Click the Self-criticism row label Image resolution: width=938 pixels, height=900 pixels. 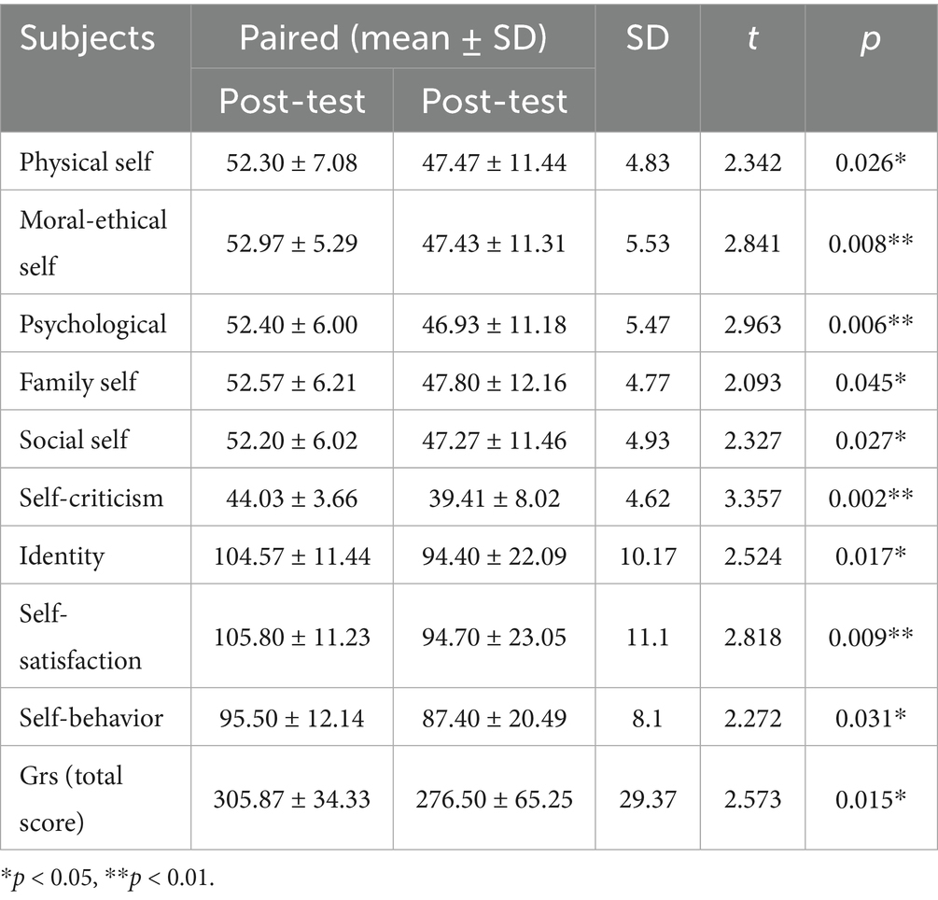point(91,498)
